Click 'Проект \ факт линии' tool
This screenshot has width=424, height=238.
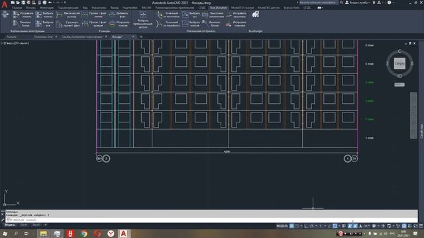click(94, 15)
